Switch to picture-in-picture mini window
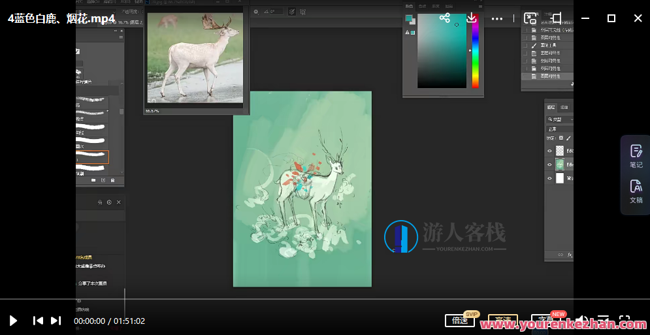The height and width of the screenshot is (335, 650). pos(530,18)
